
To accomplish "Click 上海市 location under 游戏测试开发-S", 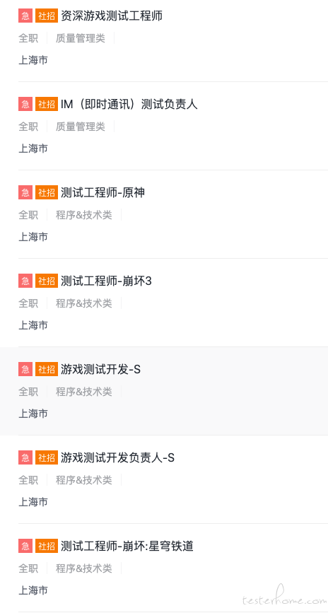I will (33, 414).
